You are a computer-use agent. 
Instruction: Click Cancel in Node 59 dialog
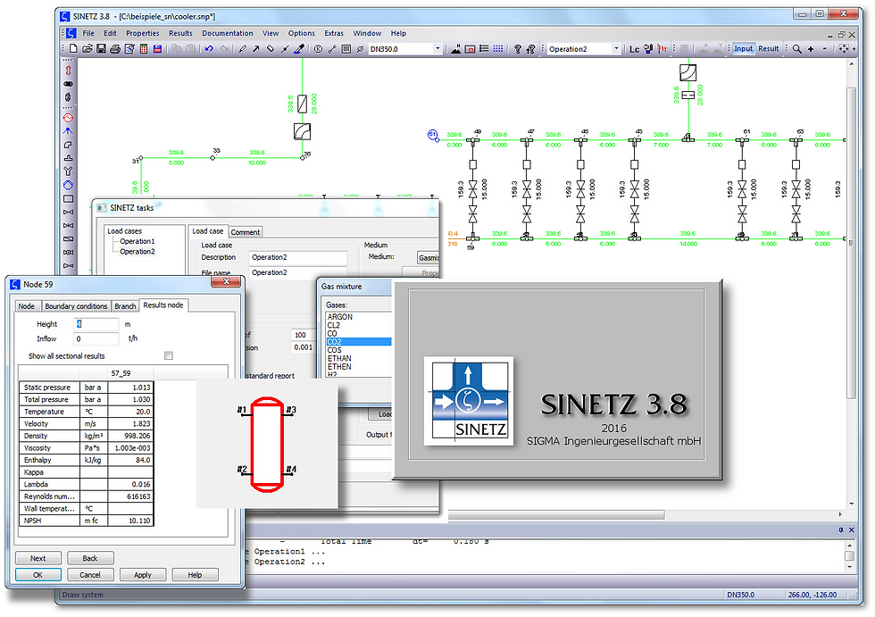(90, 575)
